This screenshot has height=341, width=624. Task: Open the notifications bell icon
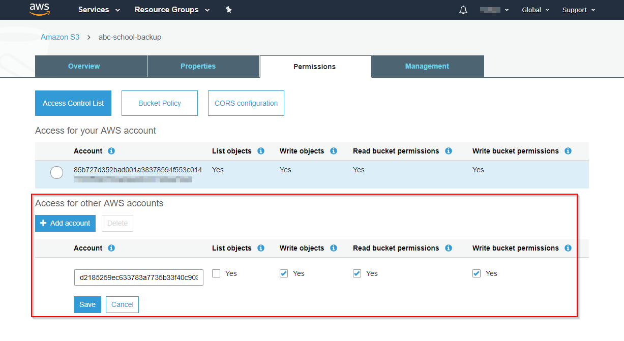463,10
